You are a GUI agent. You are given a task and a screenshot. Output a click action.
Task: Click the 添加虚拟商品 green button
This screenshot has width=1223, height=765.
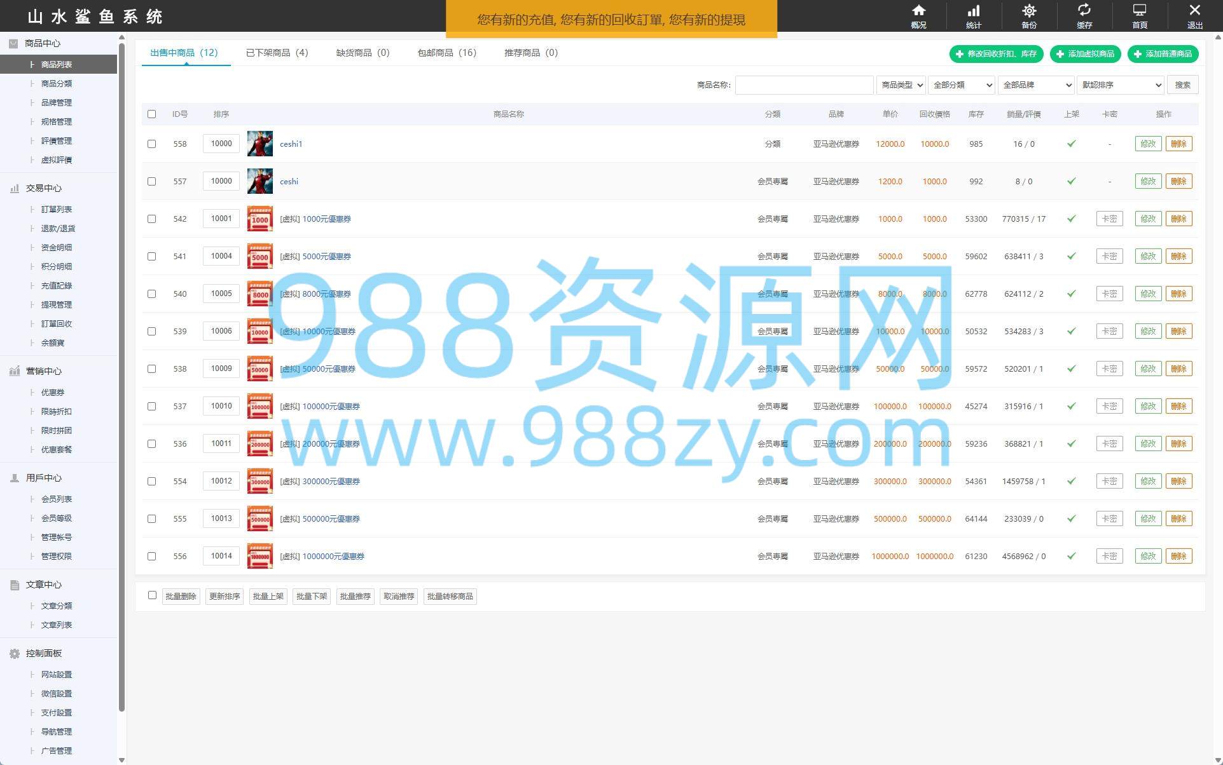[1085, 54]
